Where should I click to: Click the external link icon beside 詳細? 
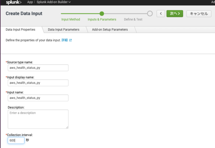(70, 40)
